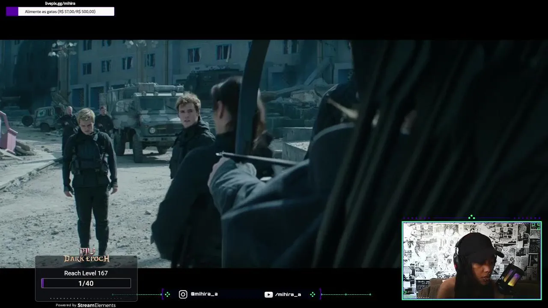Image resolution: width=548 pixels, height=308 pixels.
Task: Click the ornament icon left of Instagram handle
Action: [x=167, y=294]
